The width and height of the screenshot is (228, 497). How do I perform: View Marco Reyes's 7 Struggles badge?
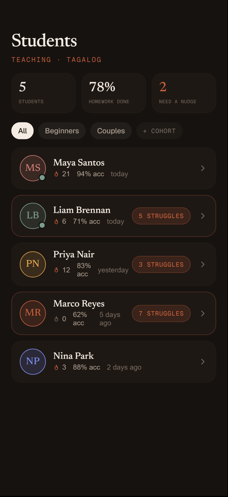pyautogui.click(x=161, y=313)
